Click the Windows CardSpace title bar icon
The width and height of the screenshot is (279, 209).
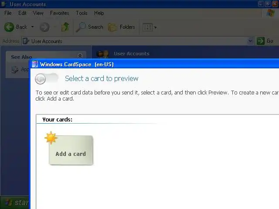[35, 64]
